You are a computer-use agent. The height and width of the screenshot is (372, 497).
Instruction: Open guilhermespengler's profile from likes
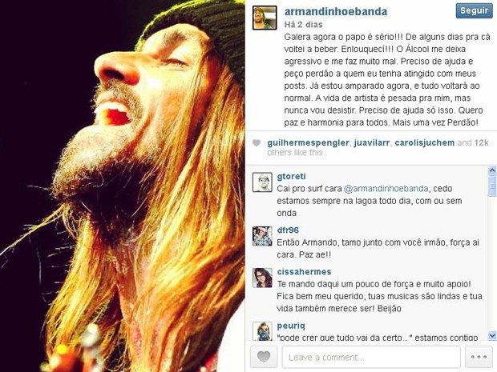click(x=308, y=143)
